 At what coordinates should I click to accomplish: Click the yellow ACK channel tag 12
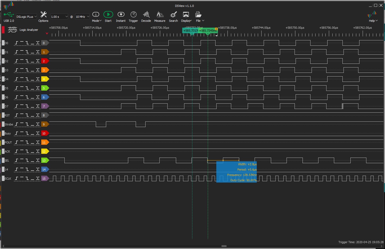click(x=45, y=151)
